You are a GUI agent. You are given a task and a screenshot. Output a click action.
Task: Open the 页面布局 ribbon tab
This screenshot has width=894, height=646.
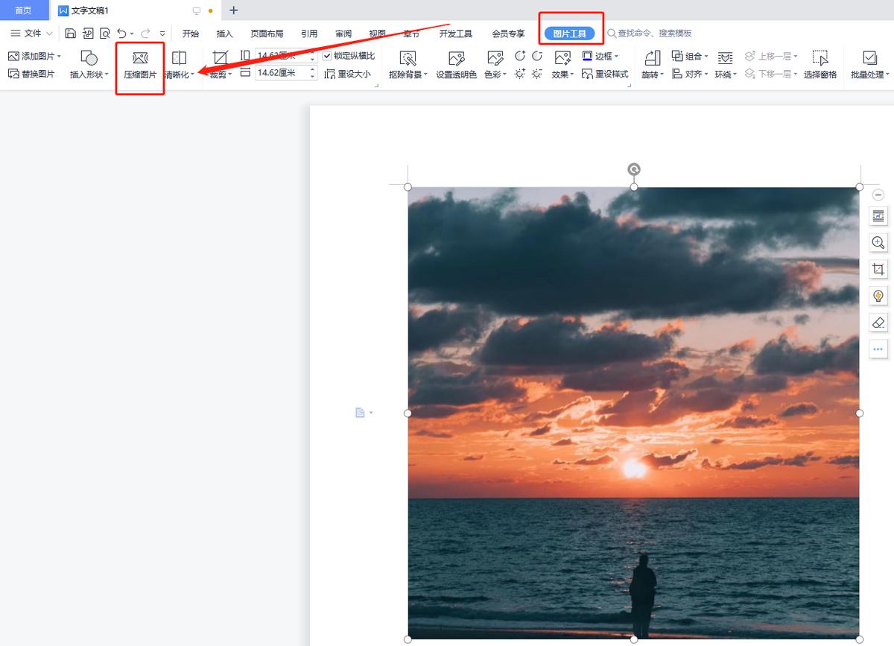pyautogui.click(x=267, y=34)
